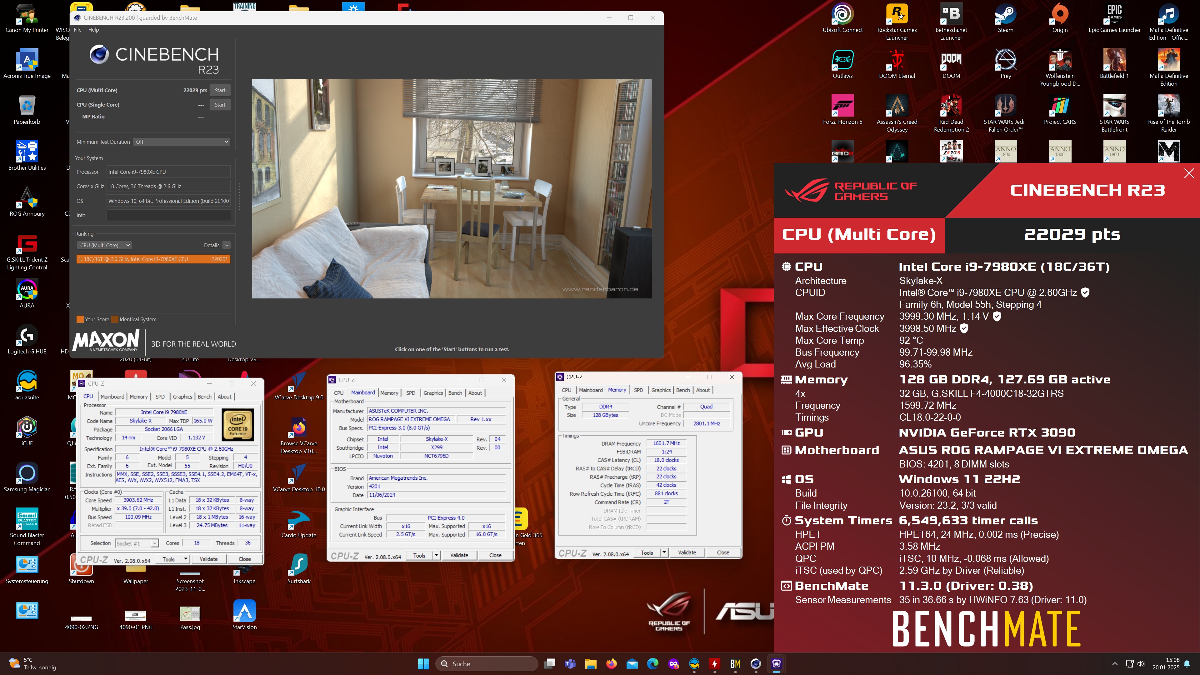
Task: Select Samsung Magician desktop shortcut
Action: click(x=27, y=477)
